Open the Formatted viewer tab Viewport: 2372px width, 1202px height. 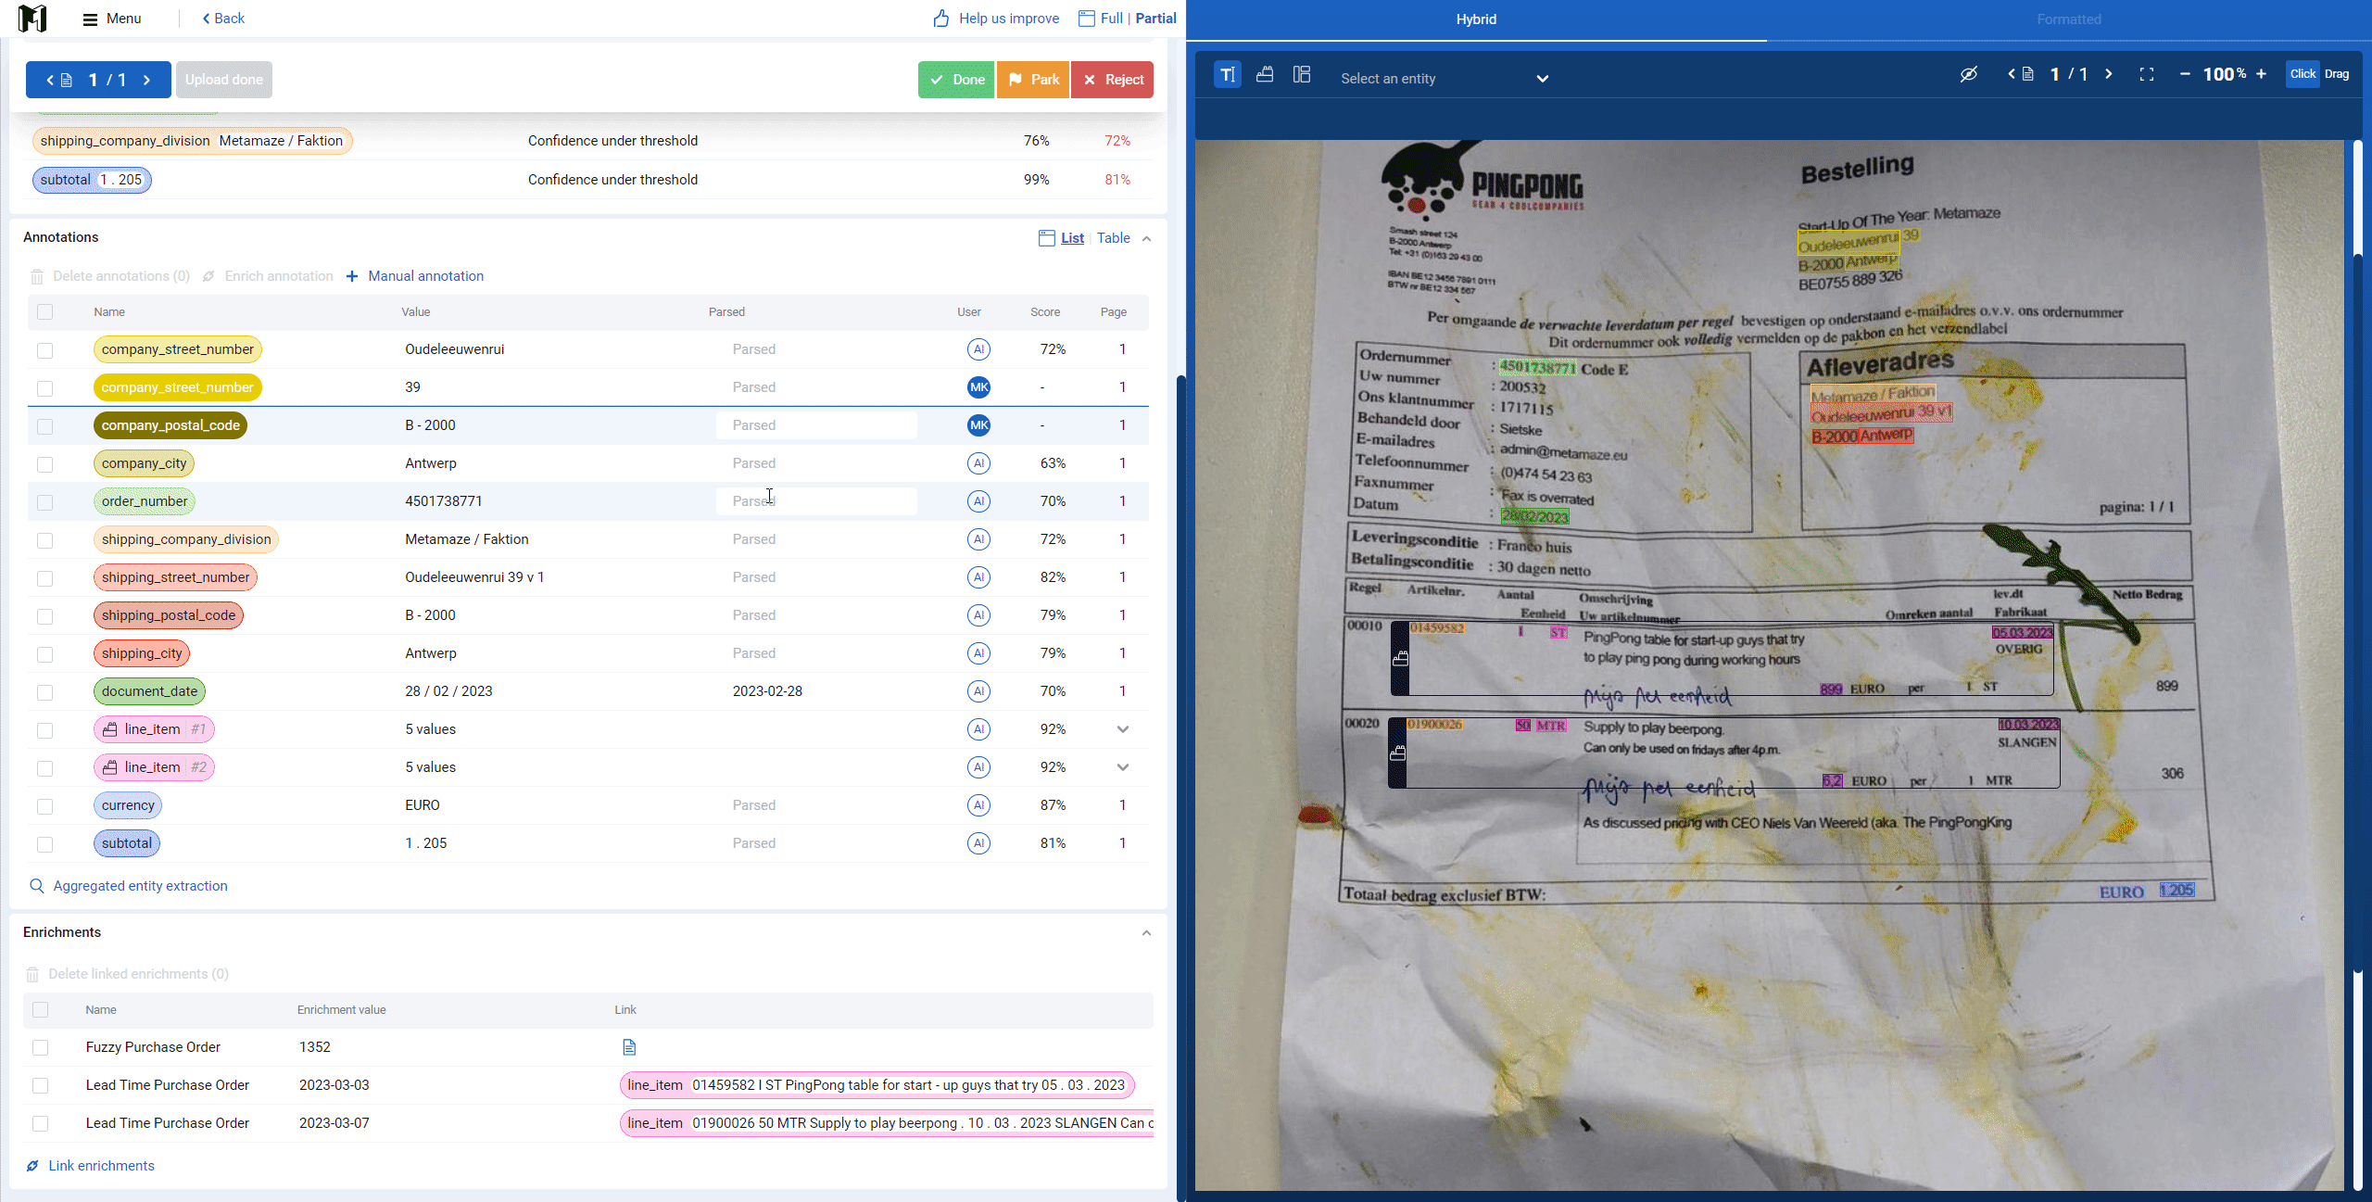[2068, 19]
